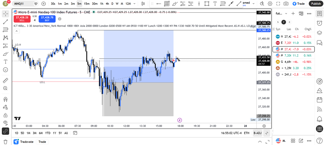Select the watchlist row showing 0.25% change
This screenshot has height=145, width=324.
(294, 68)
